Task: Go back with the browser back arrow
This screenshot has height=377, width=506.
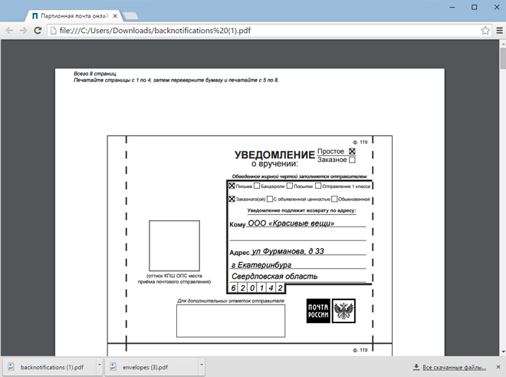Action: (x=9, y=31)
